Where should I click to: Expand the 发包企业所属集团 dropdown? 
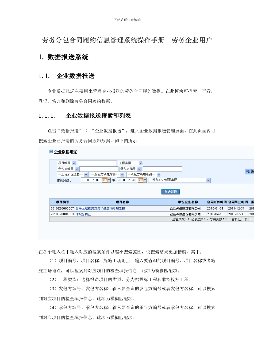(x=179, y=180)
